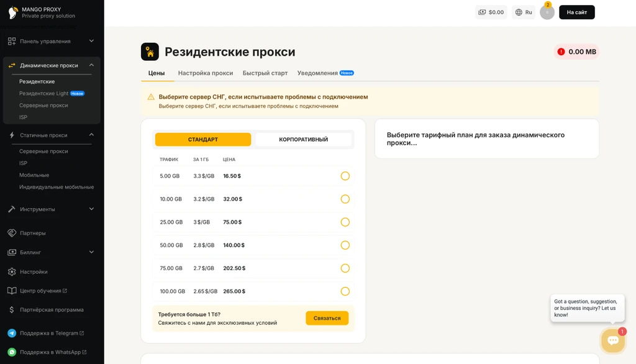Click the 265.00 $ price text
The height and width of the screenshot is (364, 636).
(x=234, y=291)
